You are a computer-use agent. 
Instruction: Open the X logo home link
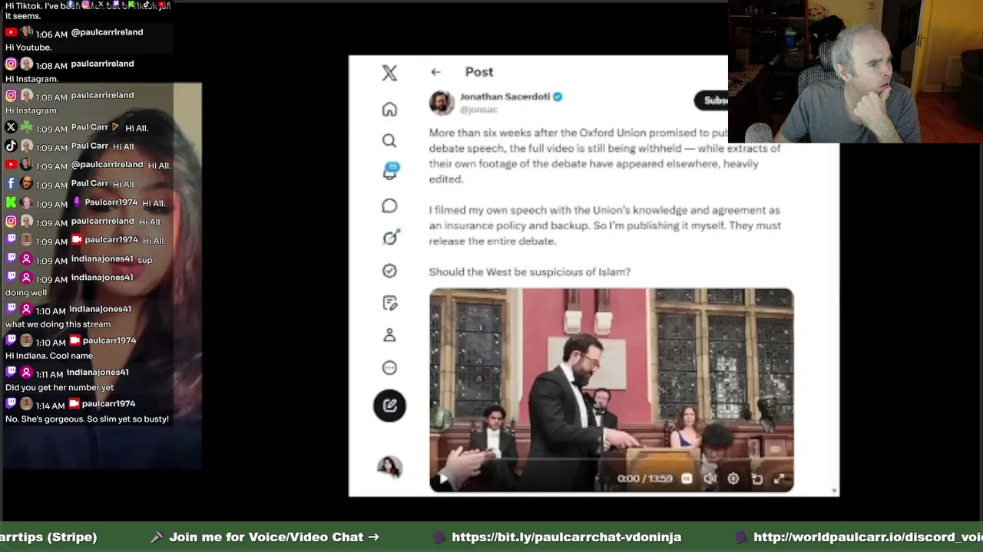pos(389,73)
